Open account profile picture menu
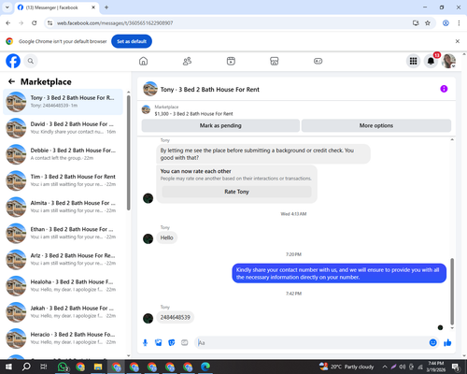 click(448, 61)
